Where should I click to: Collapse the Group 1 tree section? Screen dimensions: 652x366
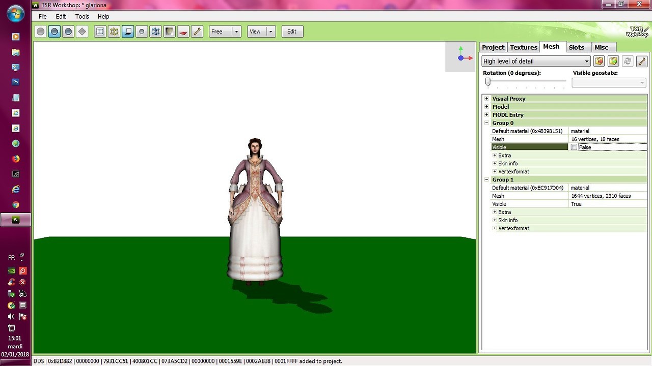click(486, 179)
